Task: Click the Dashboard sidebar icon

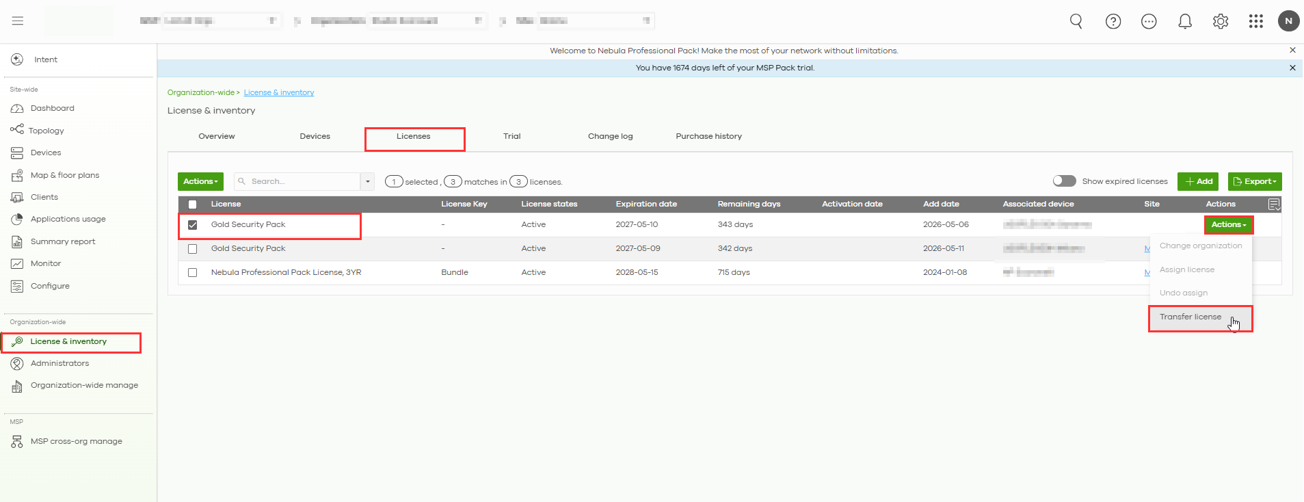Action: [17, 108]
